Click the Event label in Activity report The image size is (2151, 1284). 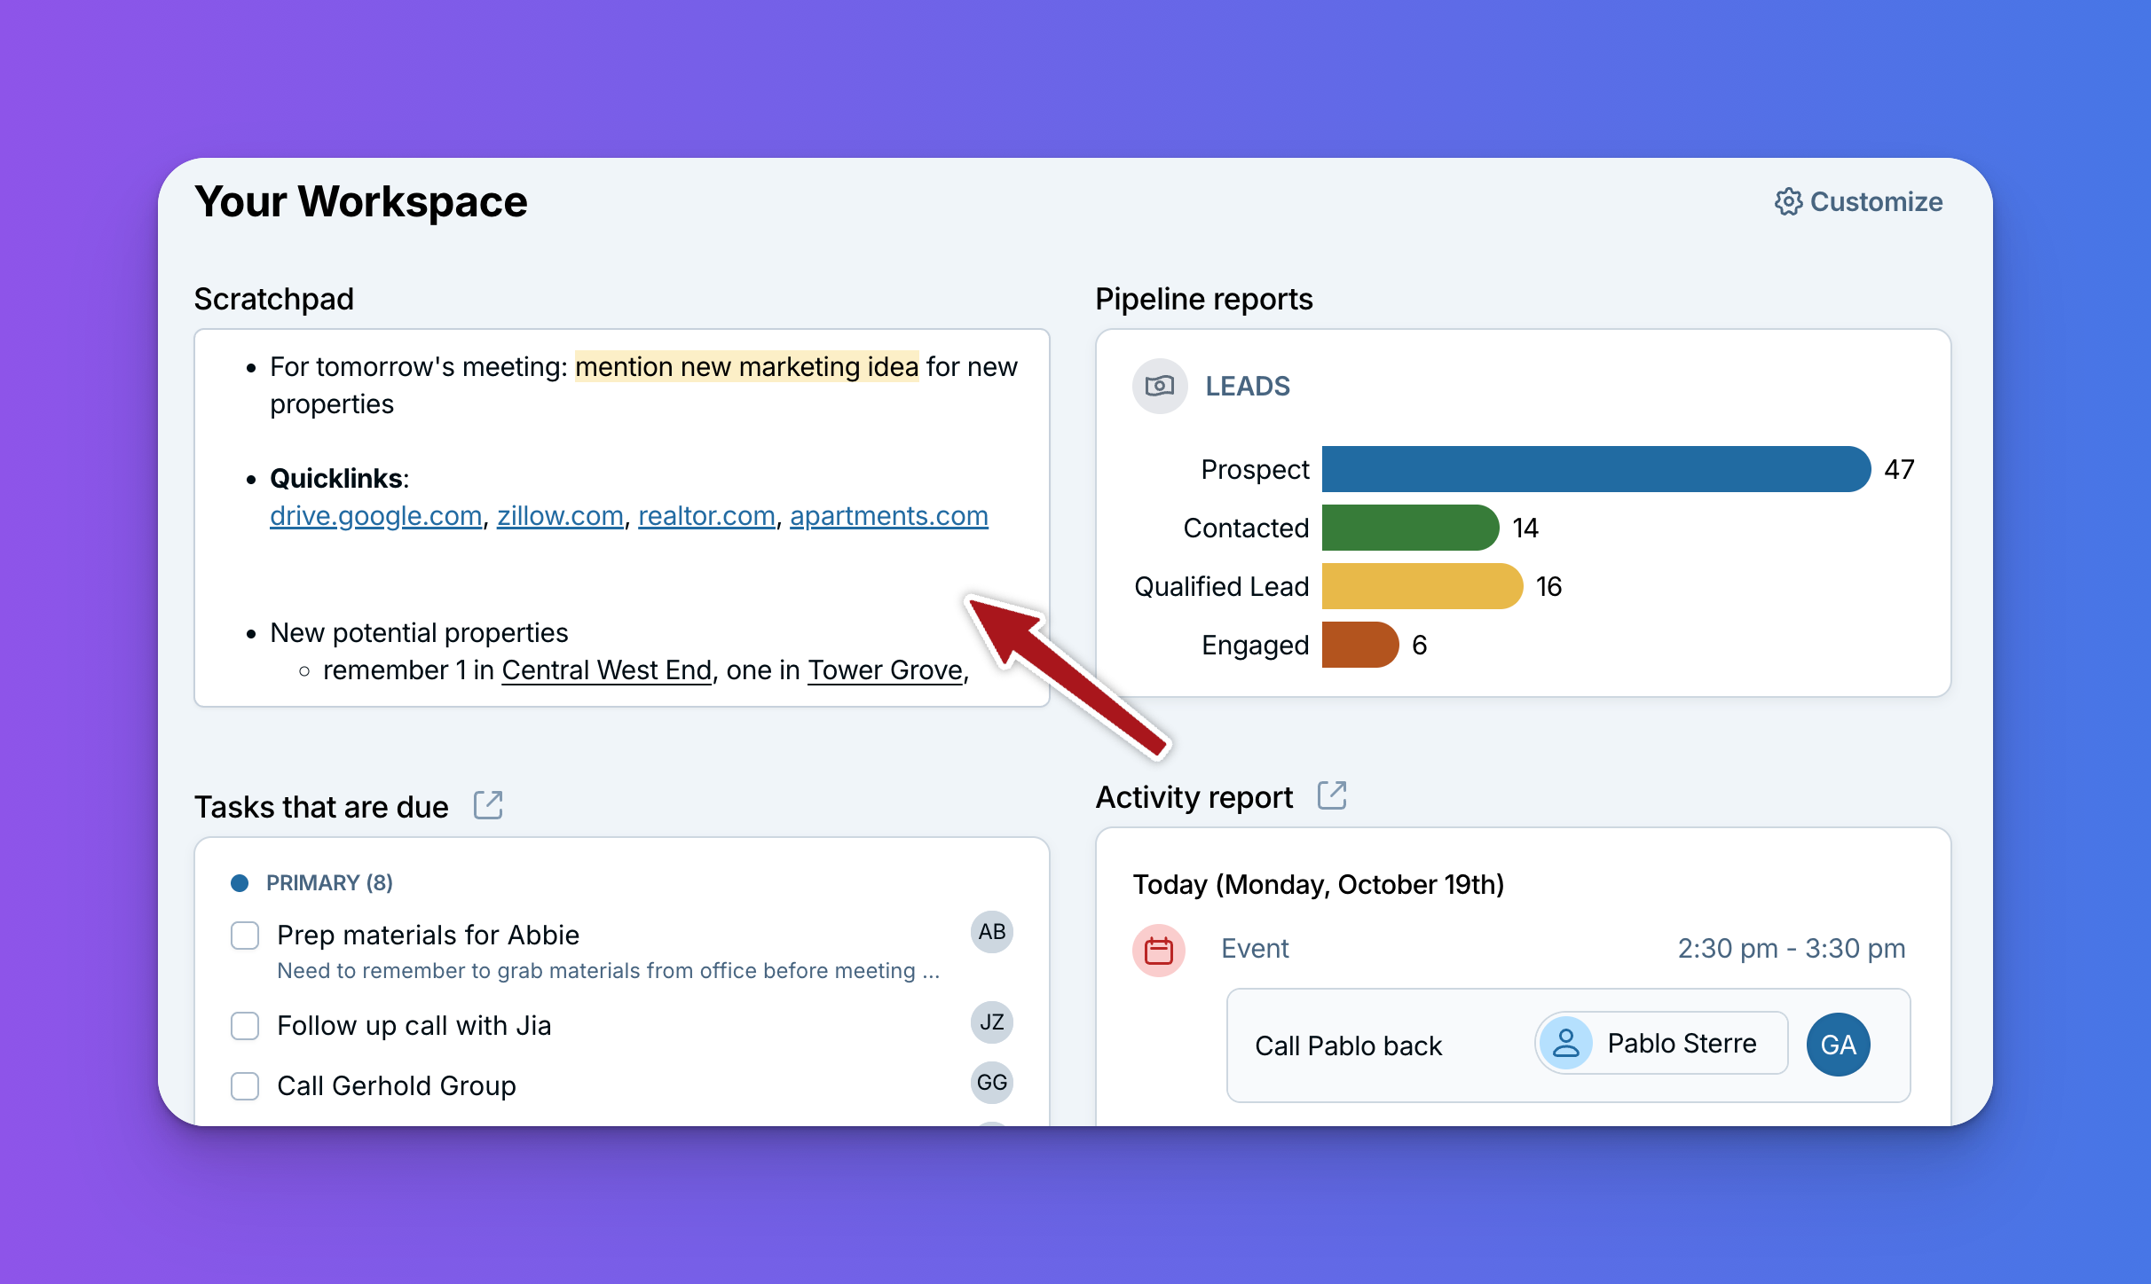click(x=1255, y=948)
